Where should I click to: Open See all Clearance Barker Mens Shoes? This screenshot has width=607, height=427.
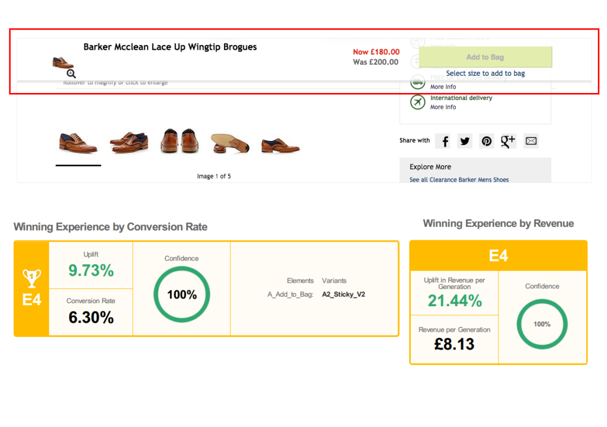[x=459, y=179]
